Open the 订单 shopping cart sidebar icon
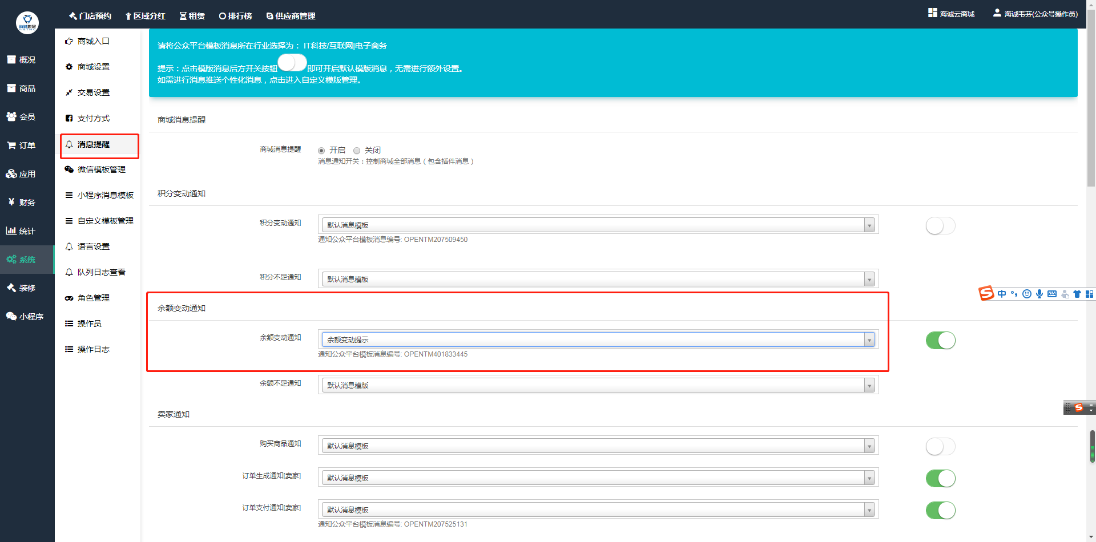Viewport: 1096px width, 542px height. (11, 145)
